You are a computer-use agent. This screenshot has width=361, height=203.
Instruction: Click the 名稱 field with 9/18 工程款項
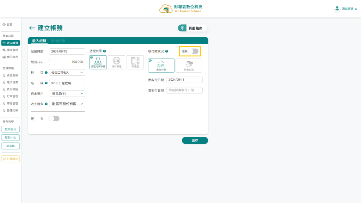click(67, 83)
